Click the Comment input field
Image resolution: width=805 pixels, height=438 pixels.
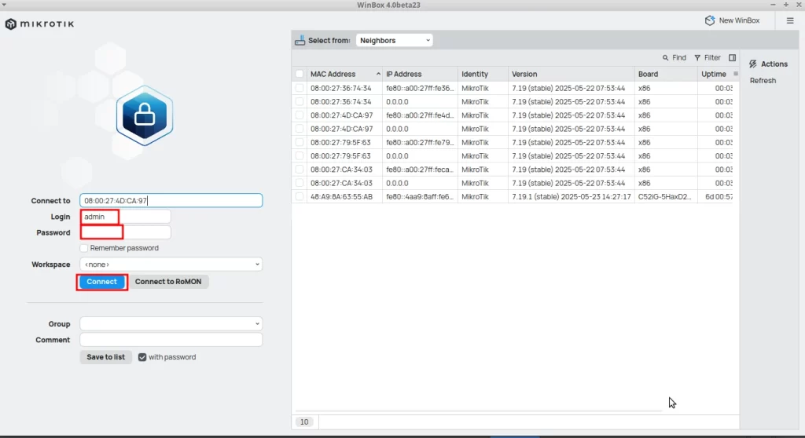(171, 340)
